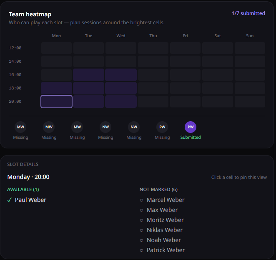Click the Thu column header
This screenshot has width=276, height=260.
click(153, 36)
